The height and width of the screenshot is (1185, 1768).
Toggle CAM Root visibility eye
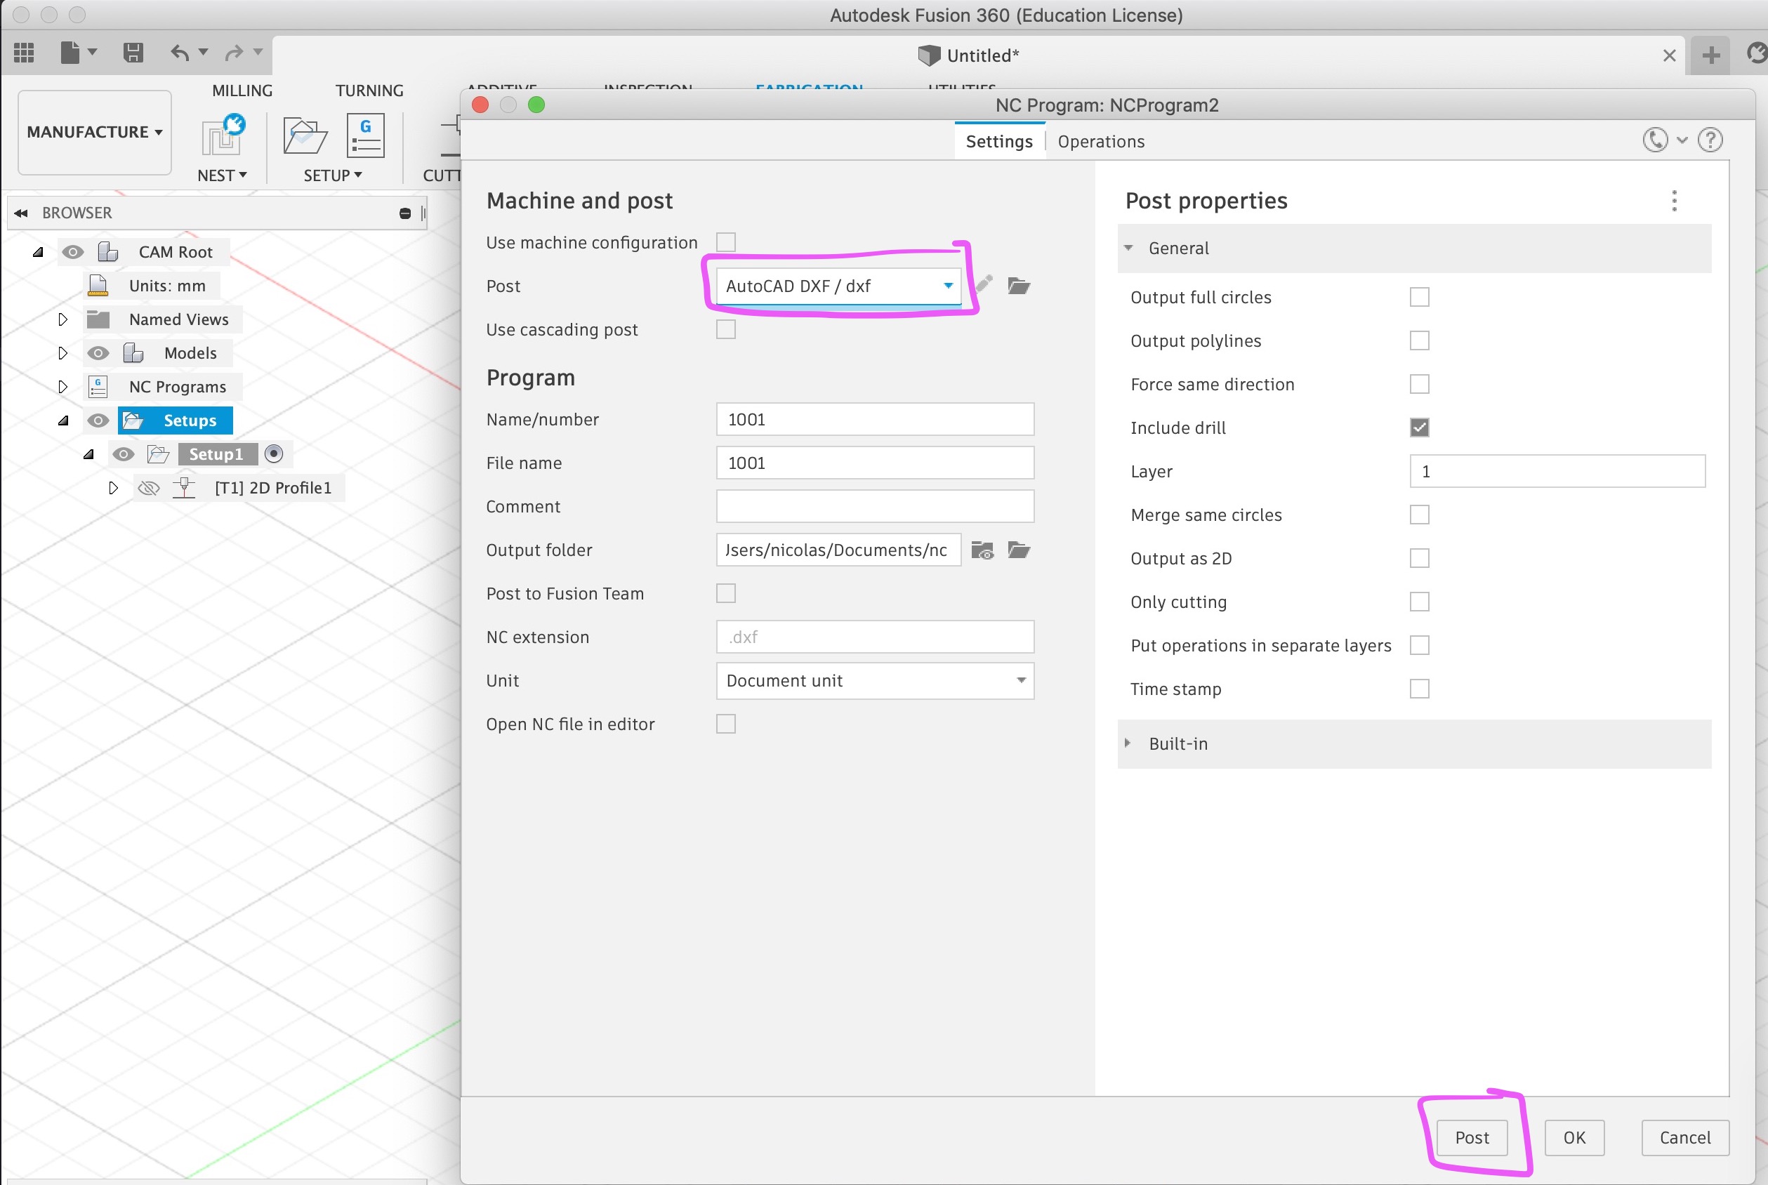click(x=72, y=251)
